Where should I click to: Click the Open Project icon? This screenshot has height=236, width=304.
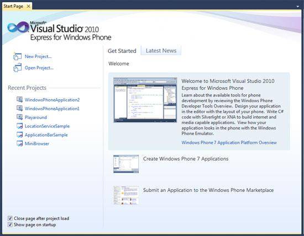coord(17,68)
